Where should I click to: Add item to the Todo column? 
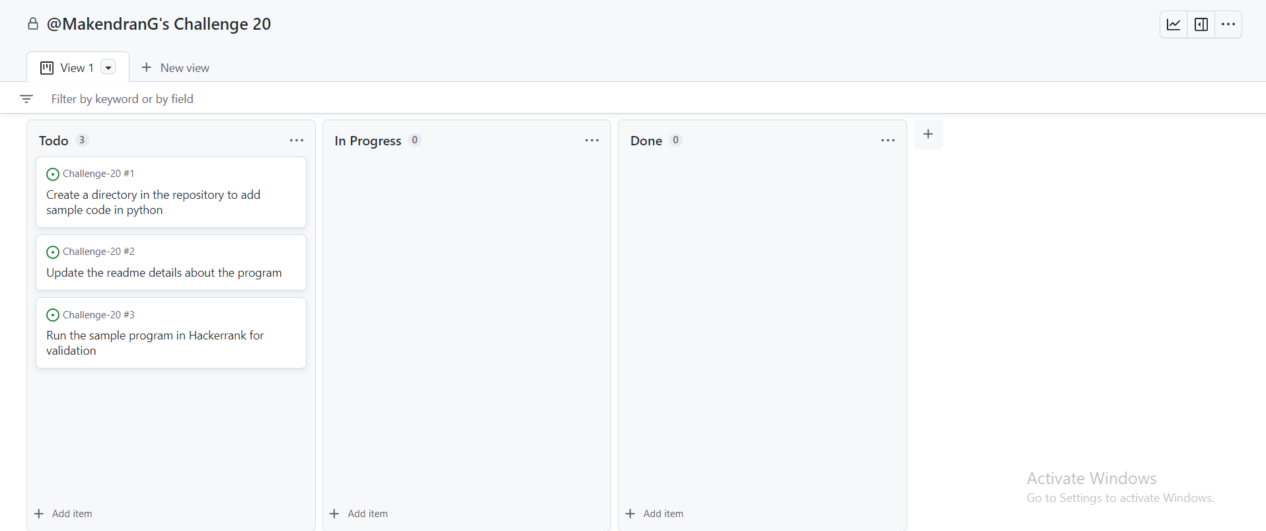[63, 514]
